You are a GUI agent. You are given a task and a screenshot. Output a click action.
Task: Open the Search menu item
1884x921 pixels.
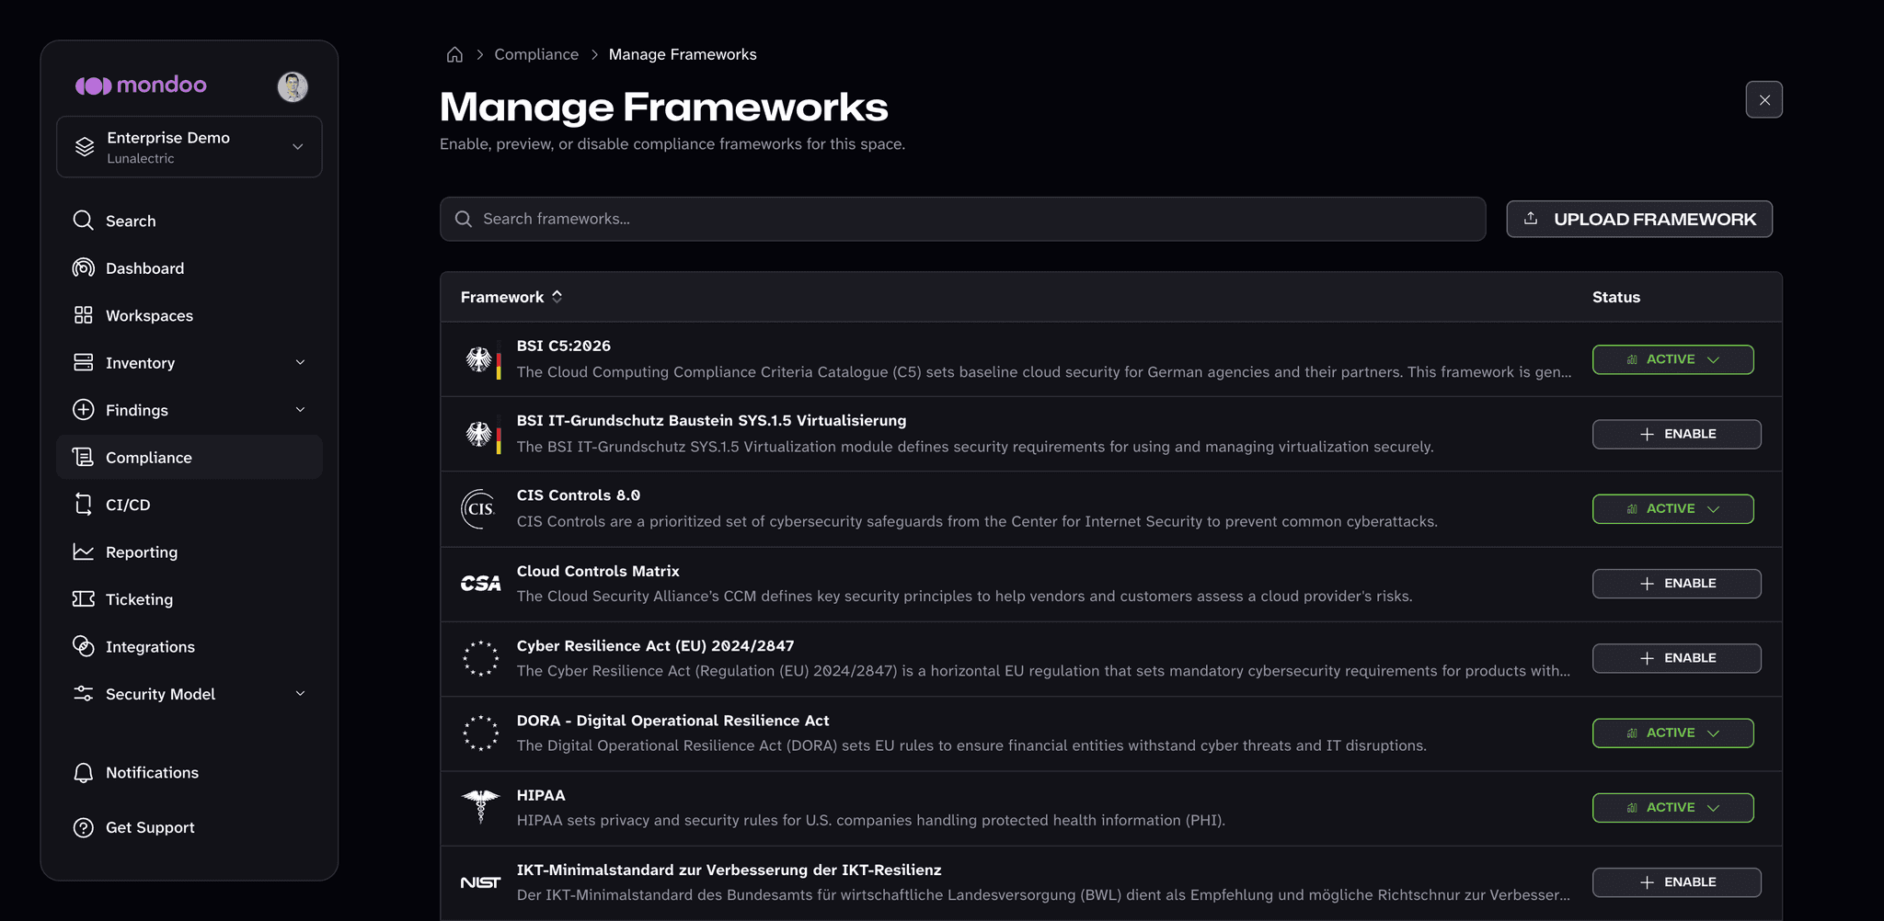[190, 221]
